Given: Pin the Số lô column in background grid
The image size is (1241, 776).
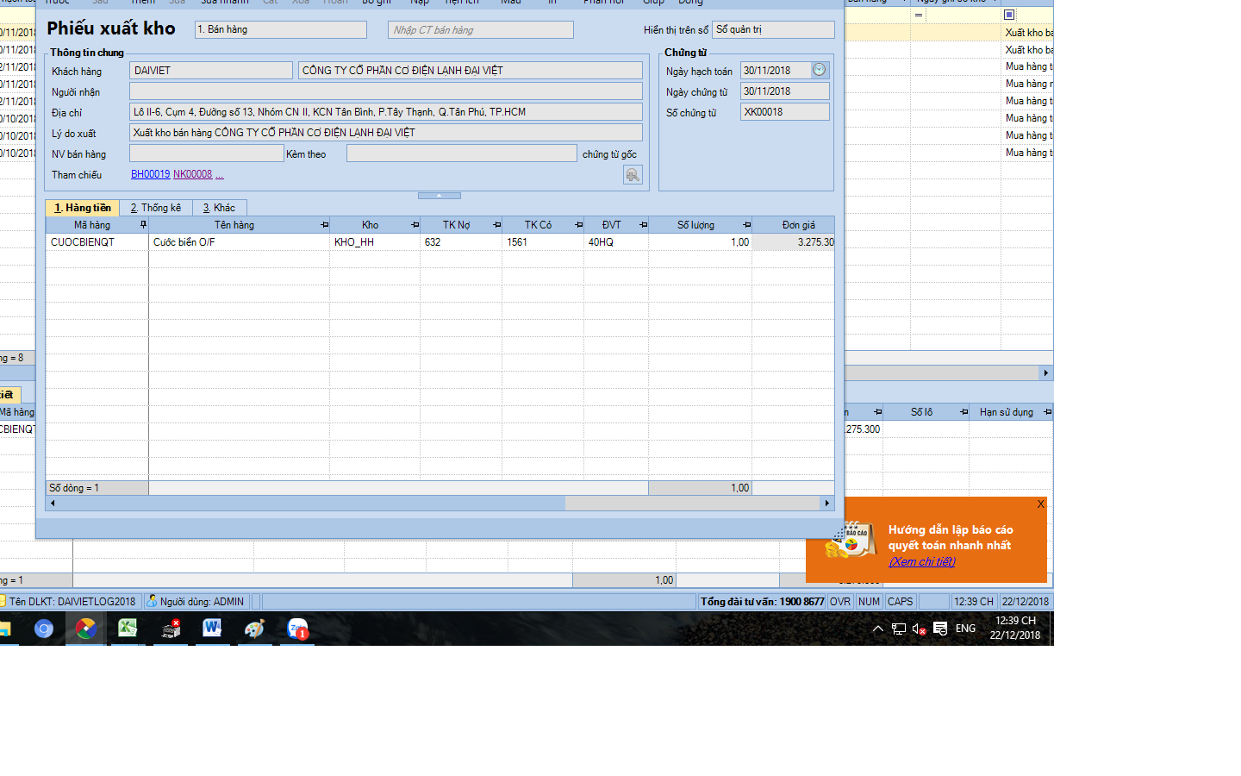Looking at the screenshot, I should click(x=963, y=412).
